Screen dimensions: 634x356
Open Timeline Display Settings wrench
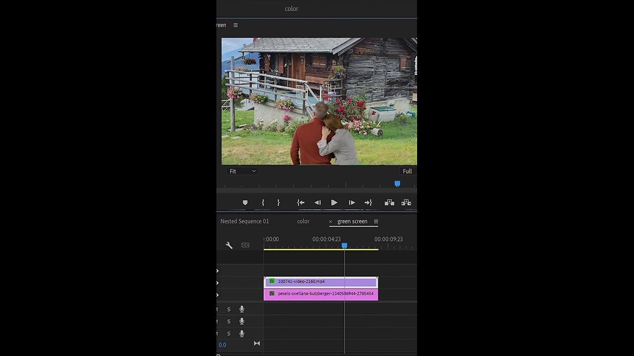tap(229, 245)
